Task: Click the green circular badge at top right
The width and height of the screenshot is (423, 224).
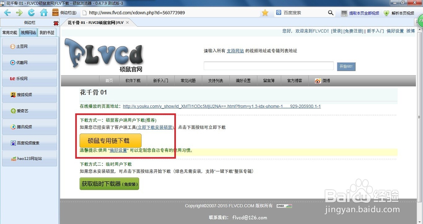Action: [x=420, y=21]
